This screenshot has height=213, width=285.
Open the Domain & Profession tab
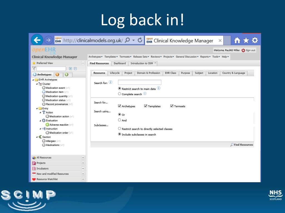[x=149, y=73]
